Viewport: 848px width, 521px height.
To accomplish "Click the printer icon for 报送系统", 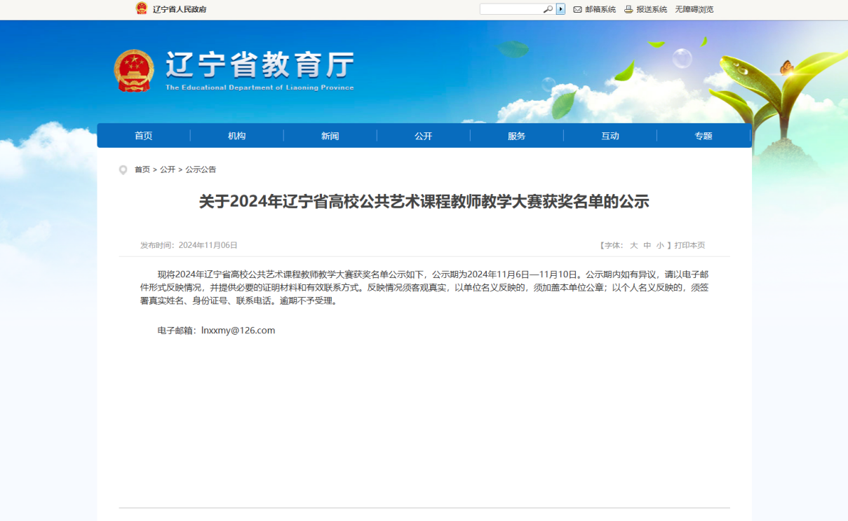I will pos(628,9).
